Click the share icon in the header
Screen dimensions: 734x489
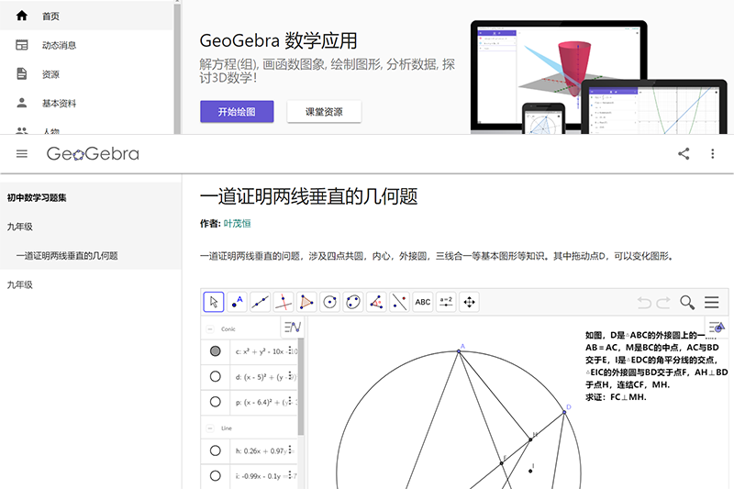(684, 153)
